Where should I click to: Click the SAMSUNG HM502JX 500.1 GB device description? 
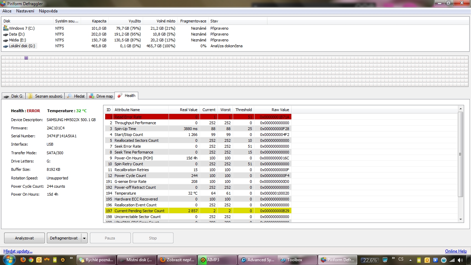pyautogui.click(x=71, y=120)
